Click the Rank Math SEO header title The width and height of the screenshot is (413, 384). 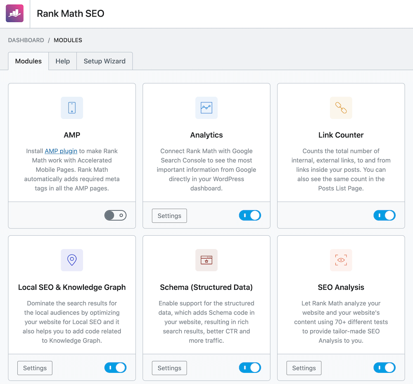pos(70,13)
